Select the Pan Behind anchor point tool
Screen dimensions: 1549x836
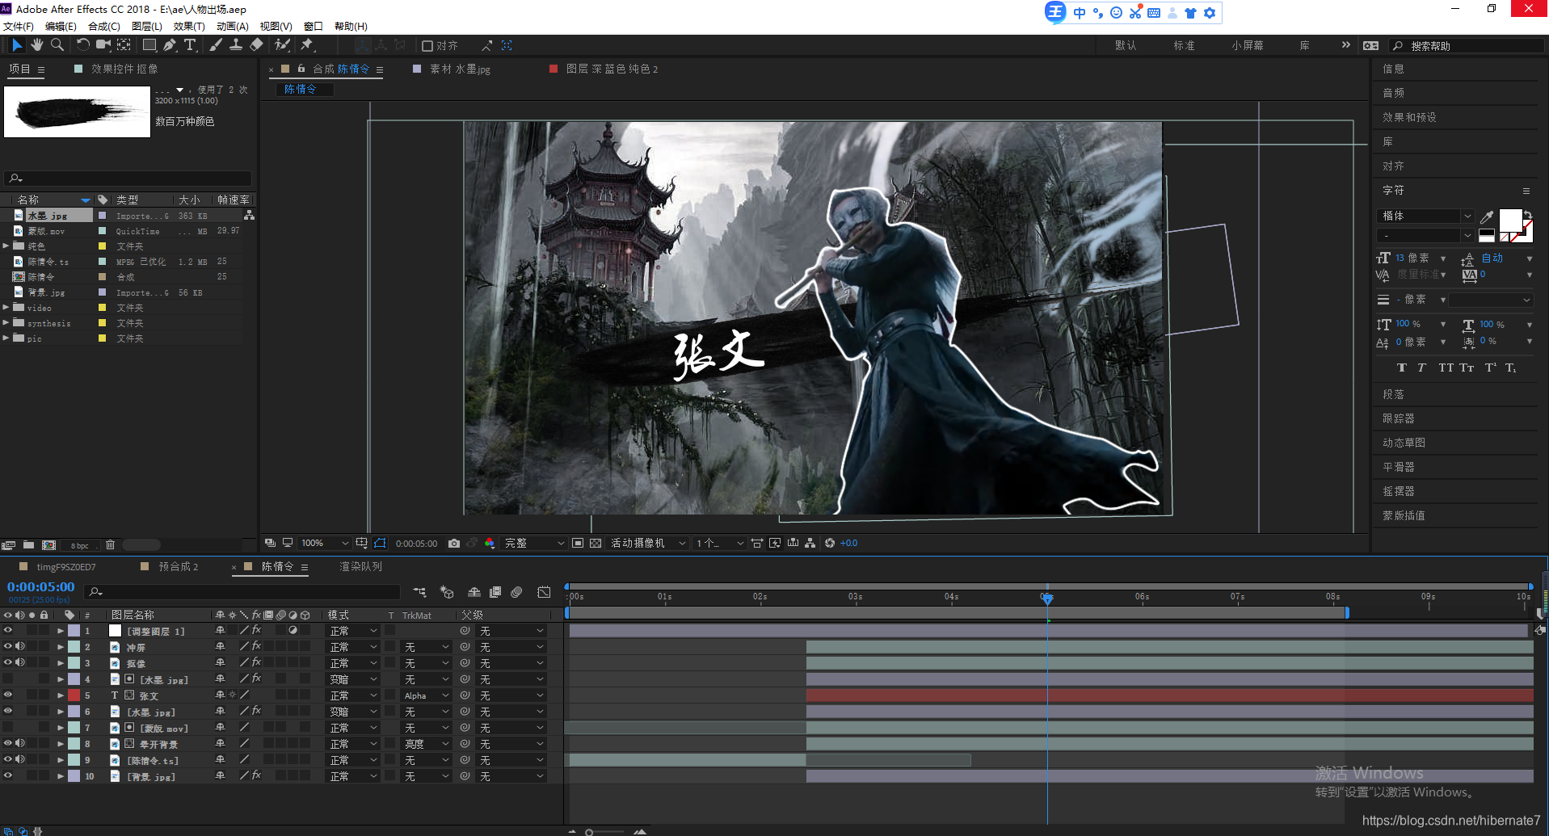[124, 45]
